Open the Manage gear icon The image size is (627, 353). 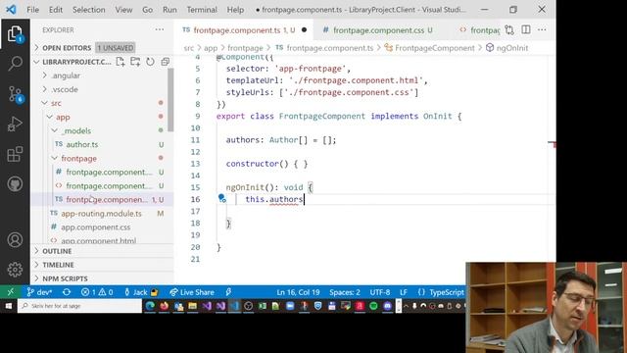pos(15,270)
